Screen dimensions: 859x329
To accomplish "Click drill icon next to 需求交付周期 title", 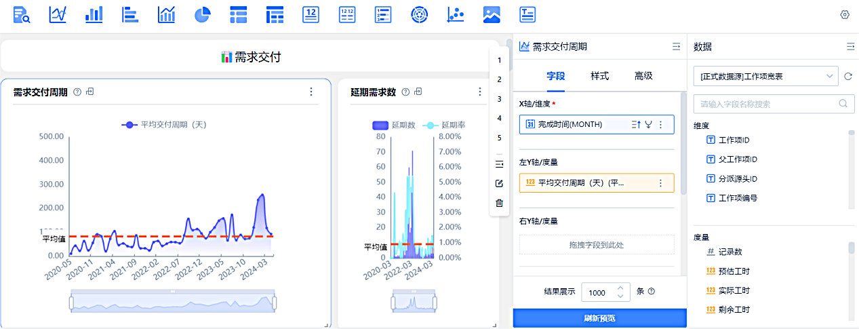I will [90, 92].
